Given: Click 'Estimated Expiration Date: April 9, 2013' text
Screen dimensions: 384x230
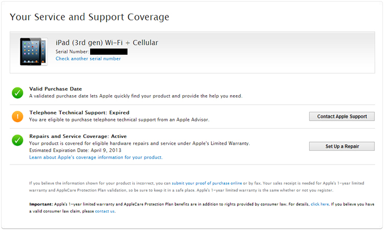Looking at the screenshot, I should pos(75,150).
